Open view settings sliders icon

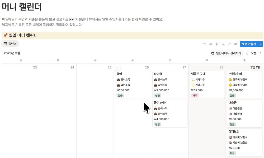(235, 44)
